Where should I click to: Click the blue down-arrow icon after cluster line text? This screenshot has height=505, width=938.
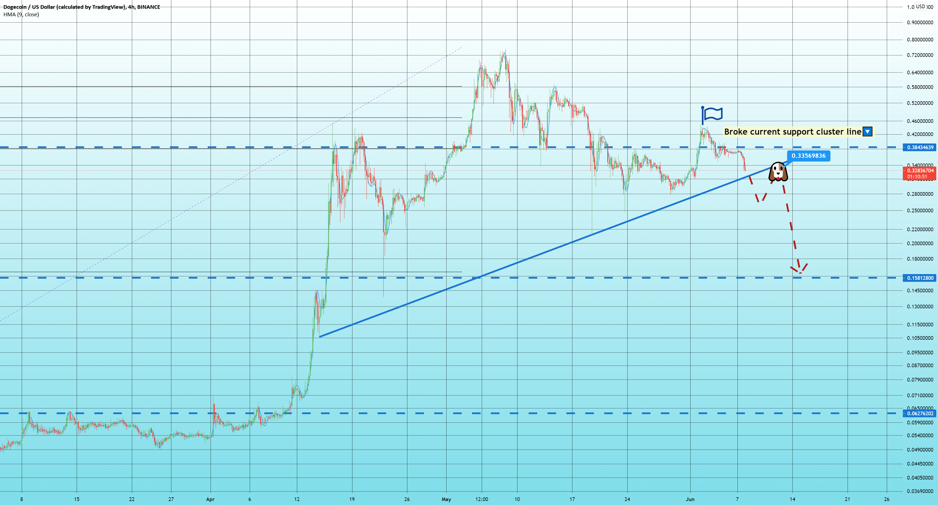[867, 132]
